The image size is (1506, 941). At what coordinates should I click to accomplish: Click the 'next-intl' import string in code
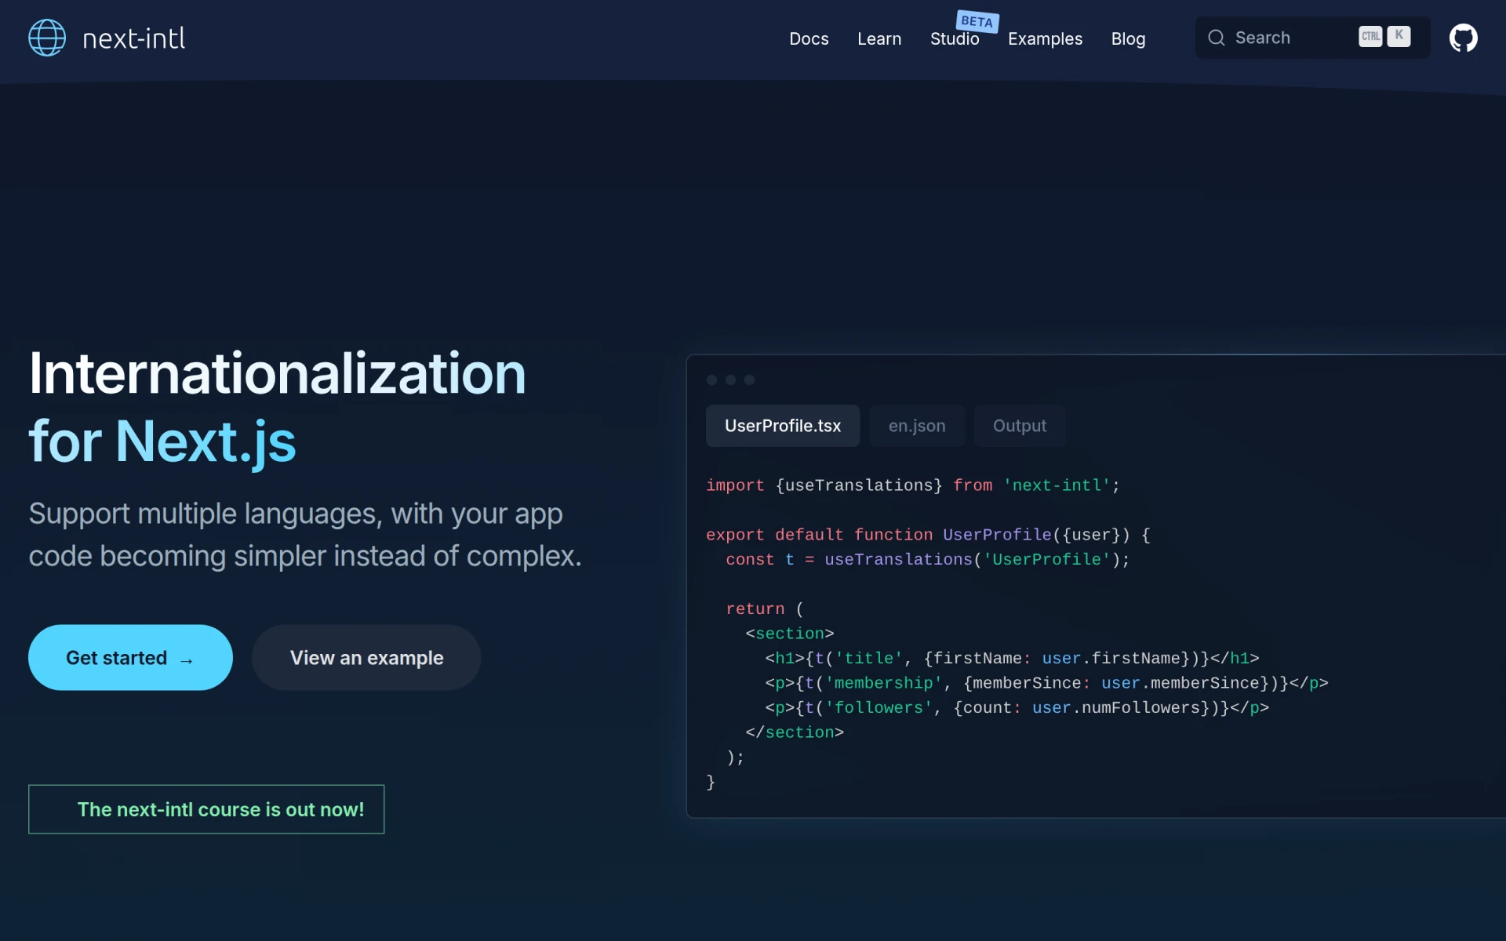[x=1057, y=485]
